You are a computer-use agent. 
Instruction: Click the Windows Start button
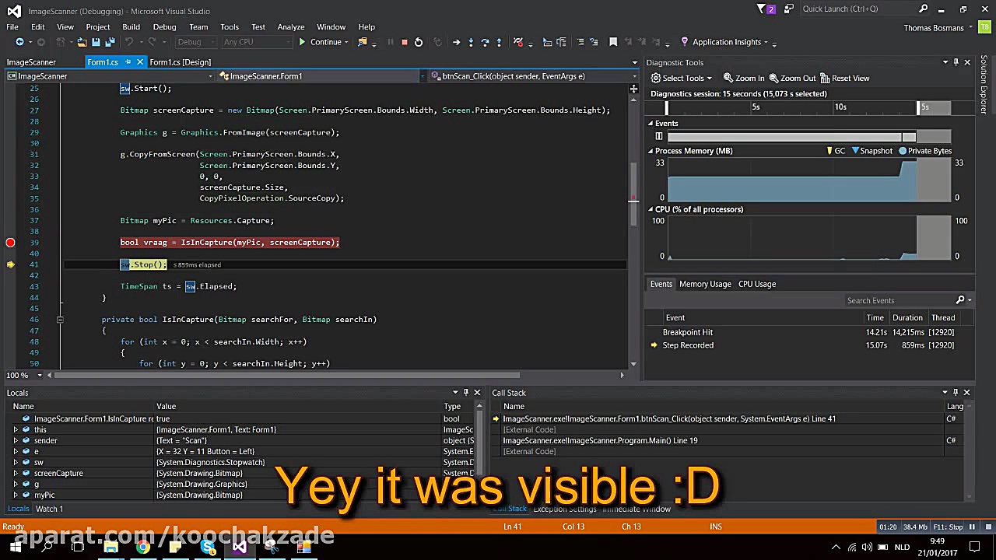[x=15, y=547]
